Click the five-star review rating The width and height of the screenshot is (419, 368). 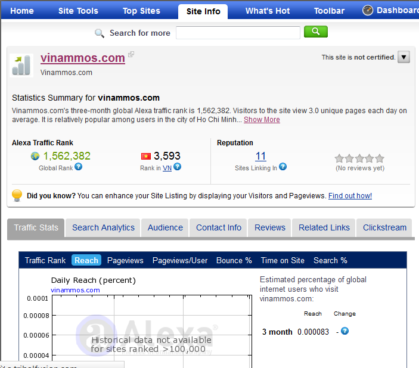pyautogui.click(x=359, y=158)
